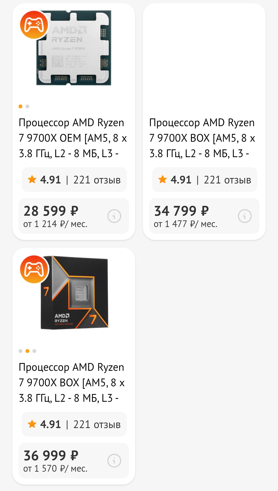The height and width of the screenshot is (491, 278).
Task: Open price info icon for 36 999 ₽
Action: [114, 461]
